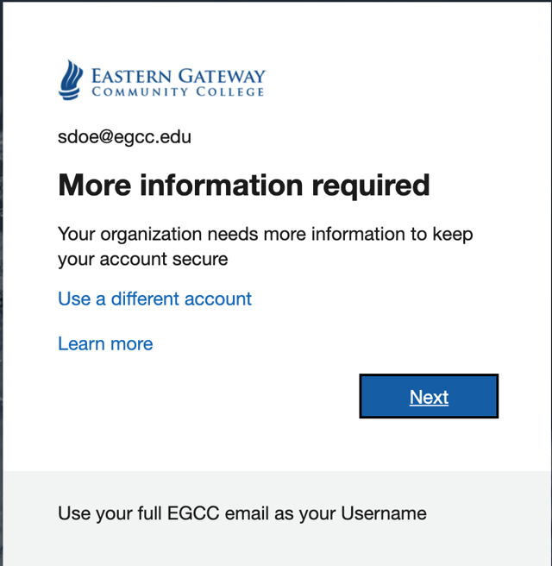
Task: Select the sdoe@egcc.edu account email
Action: 124,136
